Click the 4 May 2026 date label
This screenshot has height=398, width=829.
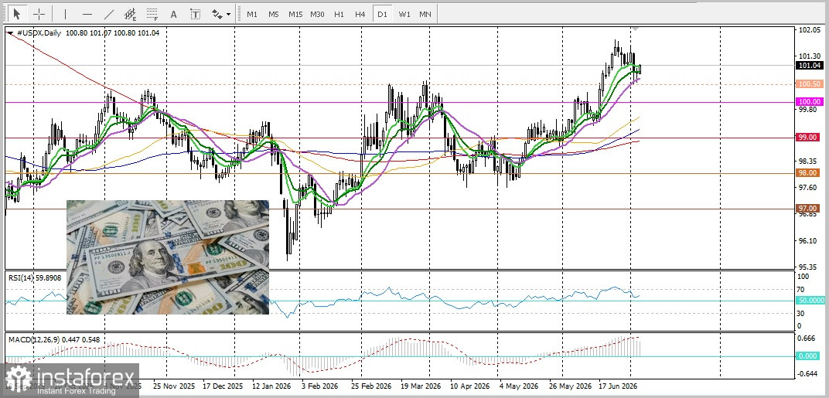coord(519,386)
